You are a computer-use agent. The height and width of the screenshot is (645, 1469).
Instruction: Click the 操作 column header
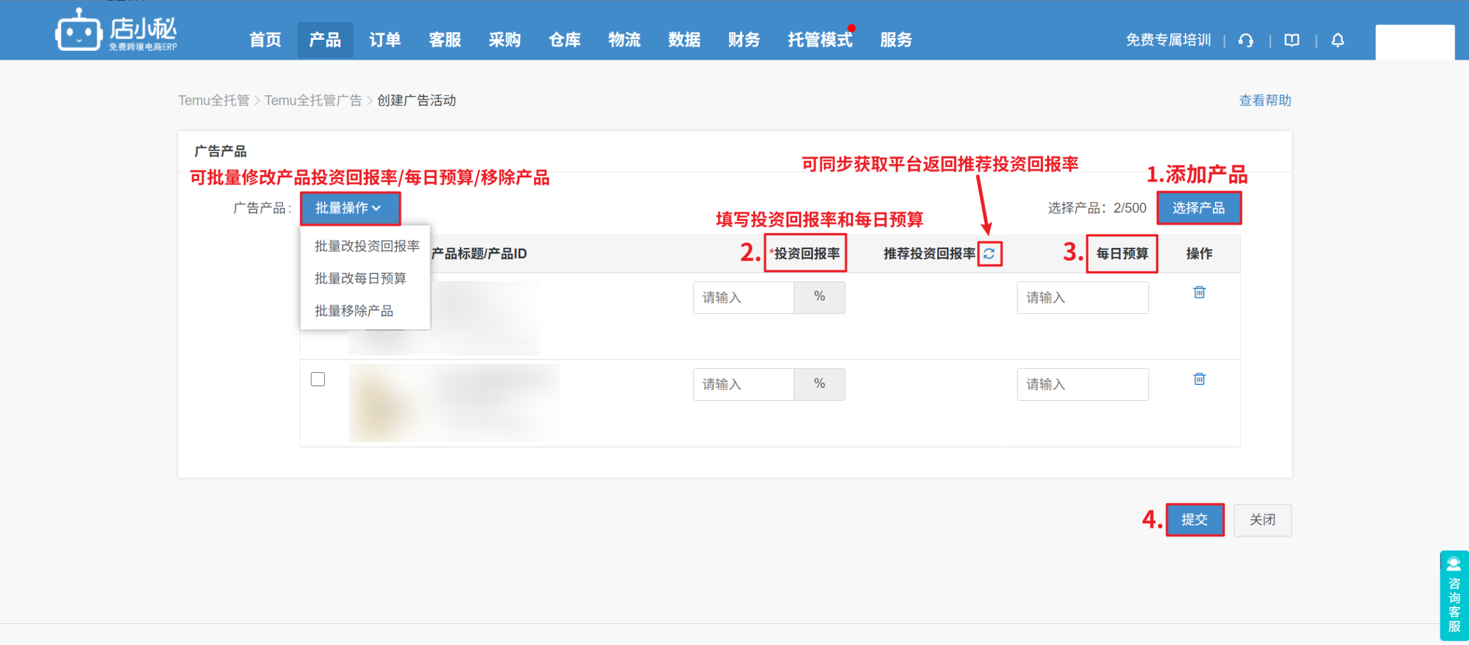pos(1199,253)
